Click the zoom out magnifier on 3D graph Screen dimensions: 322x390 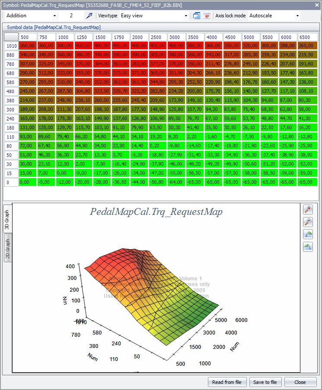tap(308, 222)
